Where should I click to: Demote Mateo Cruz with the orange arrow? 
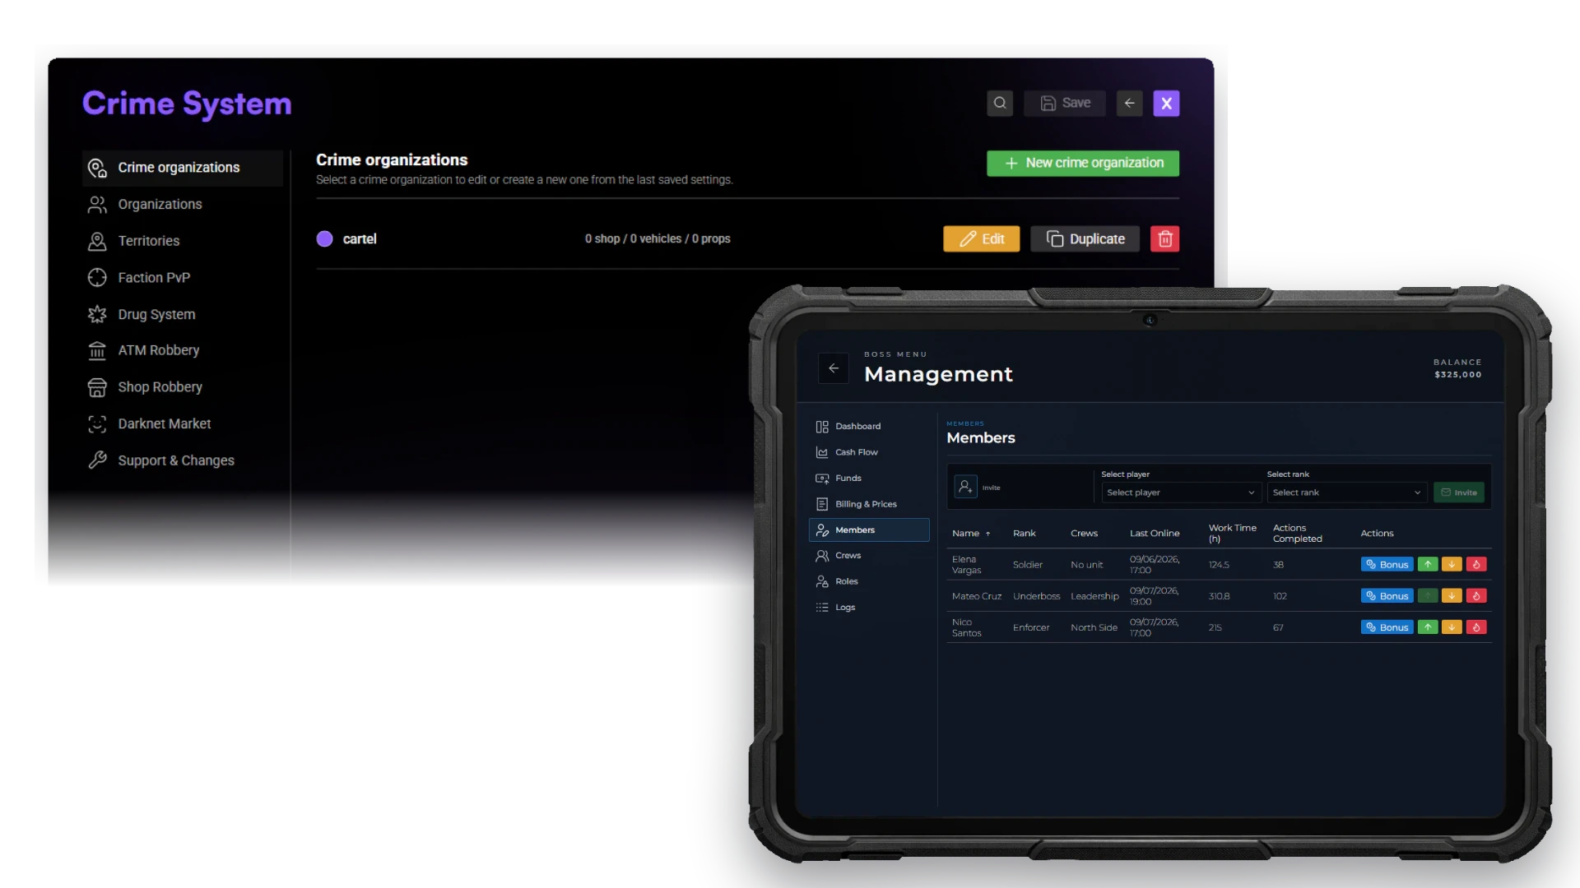[1452, 596]
